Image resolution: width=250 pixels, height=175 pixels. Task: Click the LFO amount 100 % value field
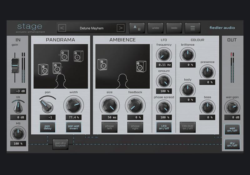164,91
